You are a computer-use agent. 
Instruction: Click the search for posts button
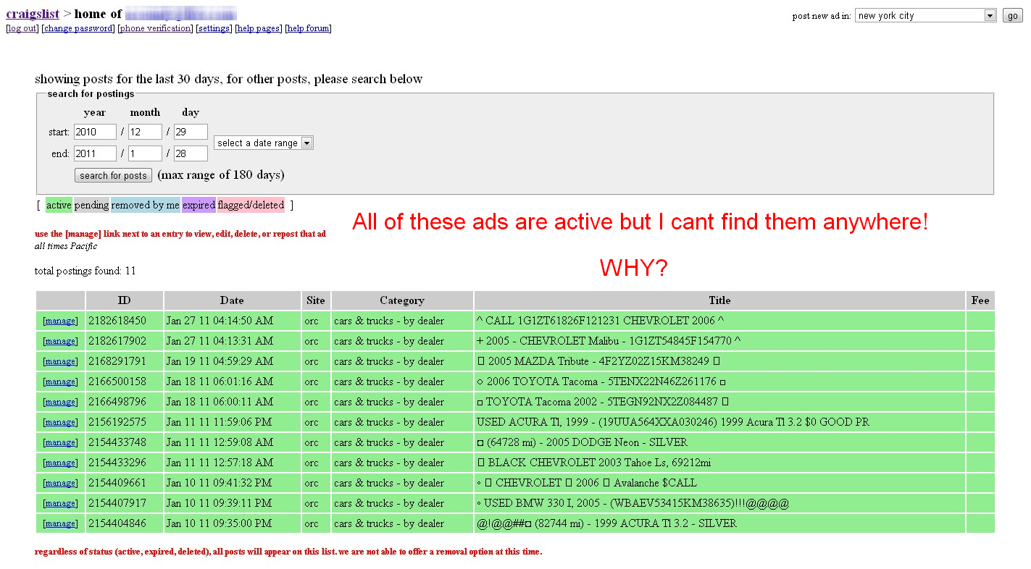click(x=113, y=175)
